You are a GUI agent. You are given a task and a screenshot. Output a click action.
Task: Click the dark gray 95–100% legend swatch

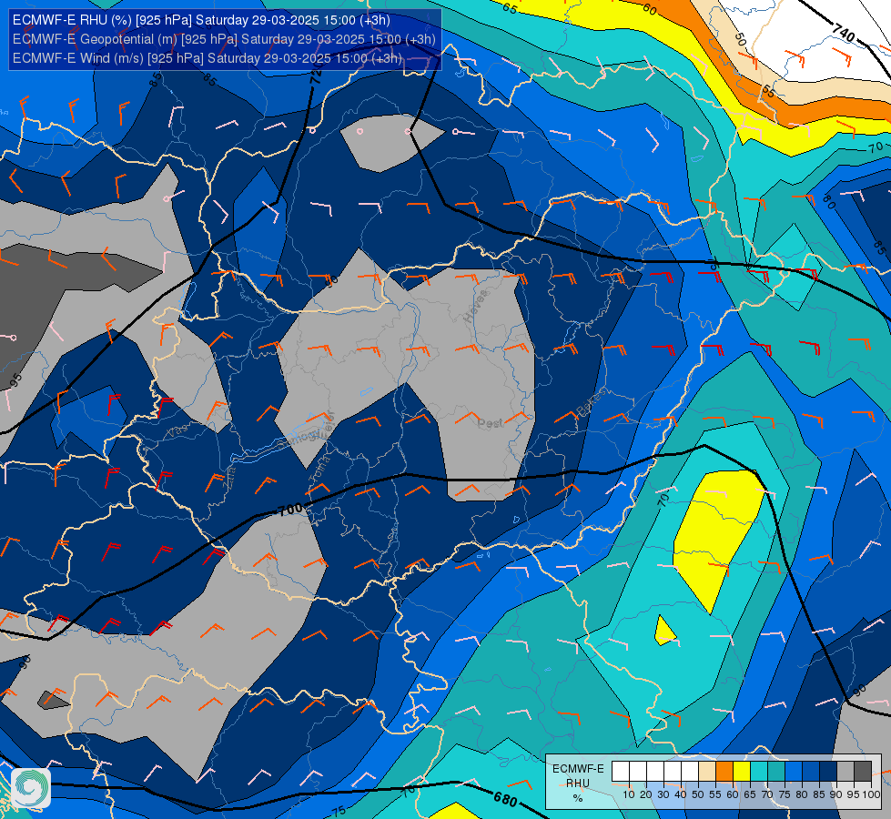(863, 772)
